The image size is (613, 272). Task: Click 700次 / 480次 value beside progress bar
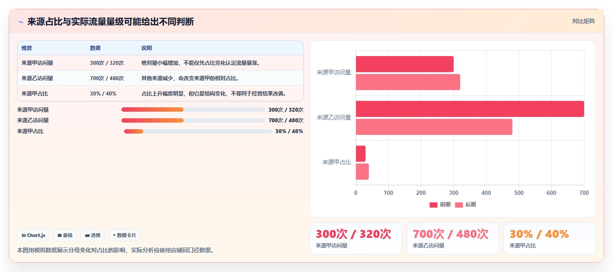pos(286,120)
